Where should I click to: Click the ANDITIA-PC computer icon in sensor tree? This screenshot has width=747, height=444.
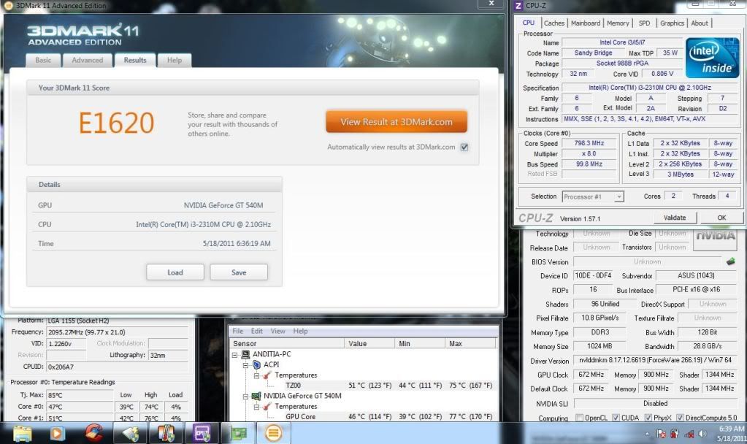coord(245,354)
